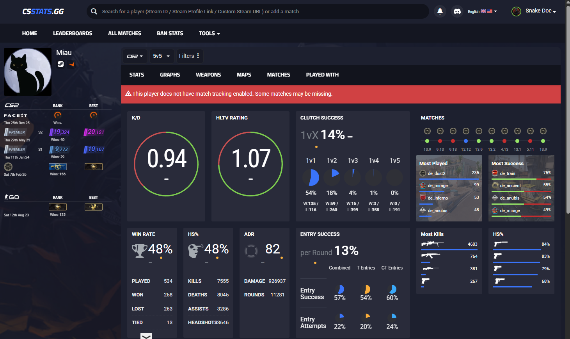
Task: Click the first match dot on the Matches timeline
Action: pos(428,141)
